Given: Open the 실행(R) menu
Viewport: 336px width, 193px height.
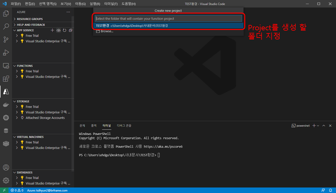Looking at the screenshot, I should tap(95, 4).
